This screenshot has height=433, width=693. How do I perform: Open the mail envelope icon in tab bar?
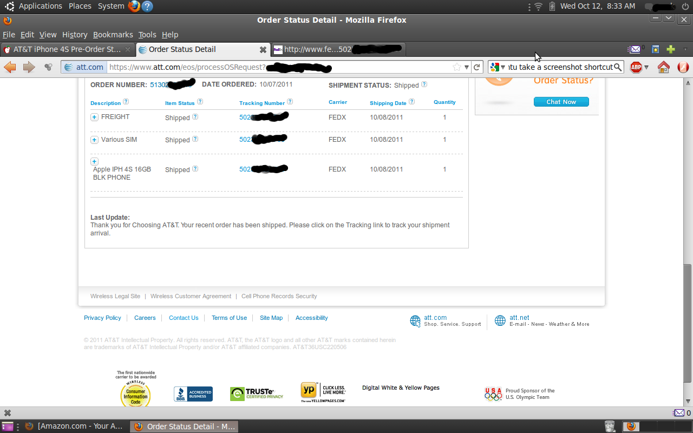(x=635, y=49)
